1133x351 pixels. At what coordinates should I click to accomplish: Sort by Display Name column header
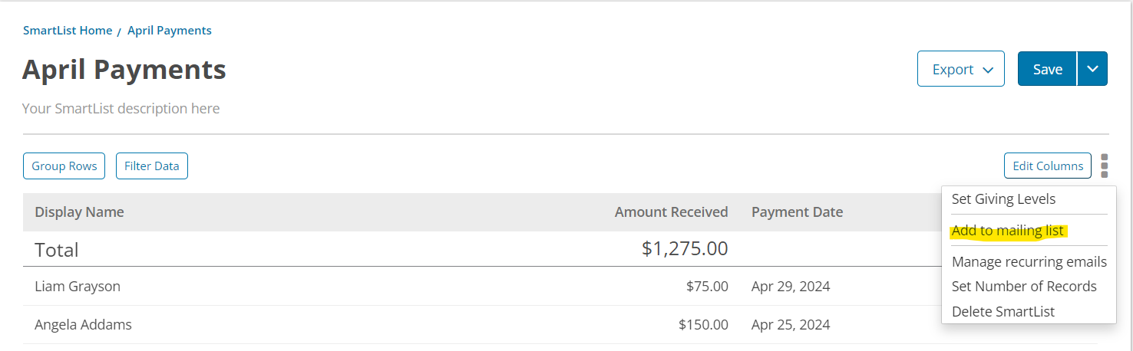(79, 212)
